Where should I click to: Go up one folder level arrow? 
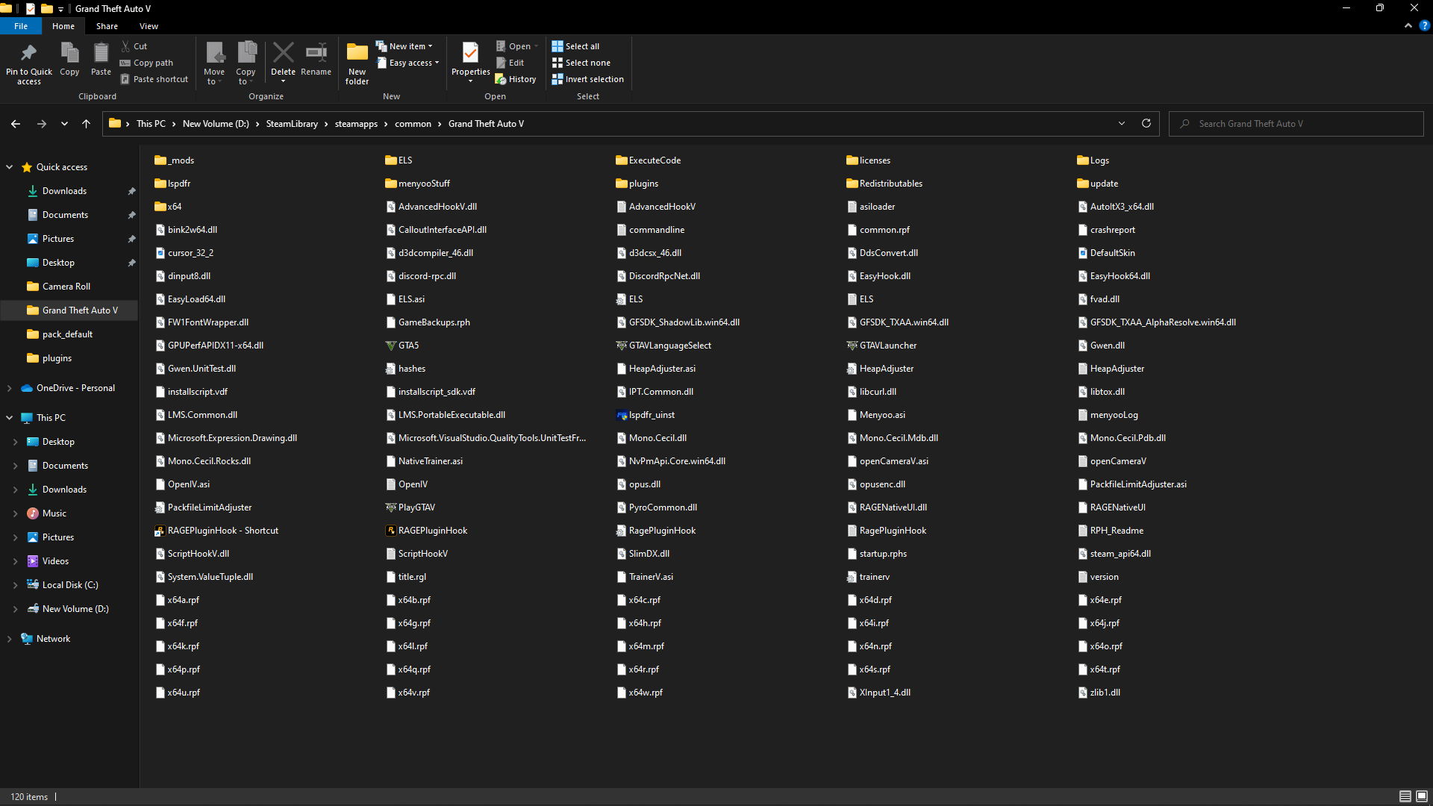pos(87,124)
